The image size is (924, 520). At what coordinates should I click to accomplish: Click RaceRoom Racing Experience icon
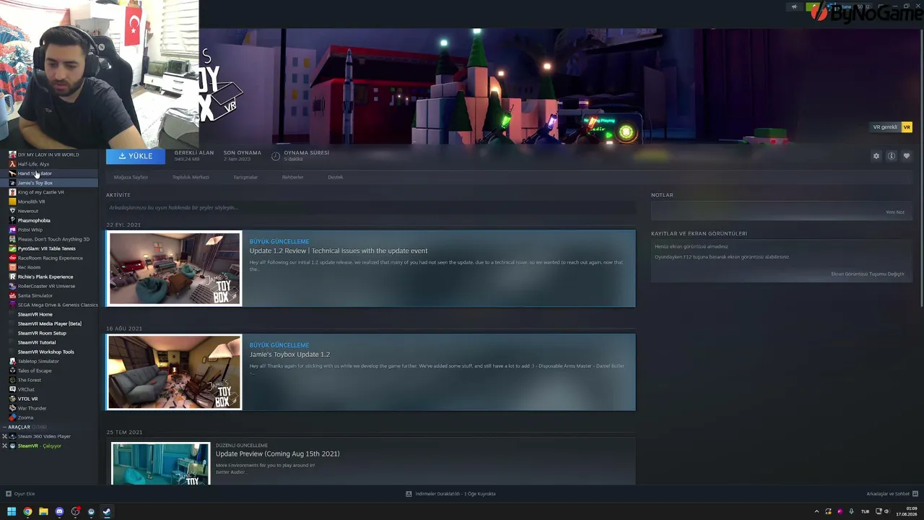click(12, 258)
